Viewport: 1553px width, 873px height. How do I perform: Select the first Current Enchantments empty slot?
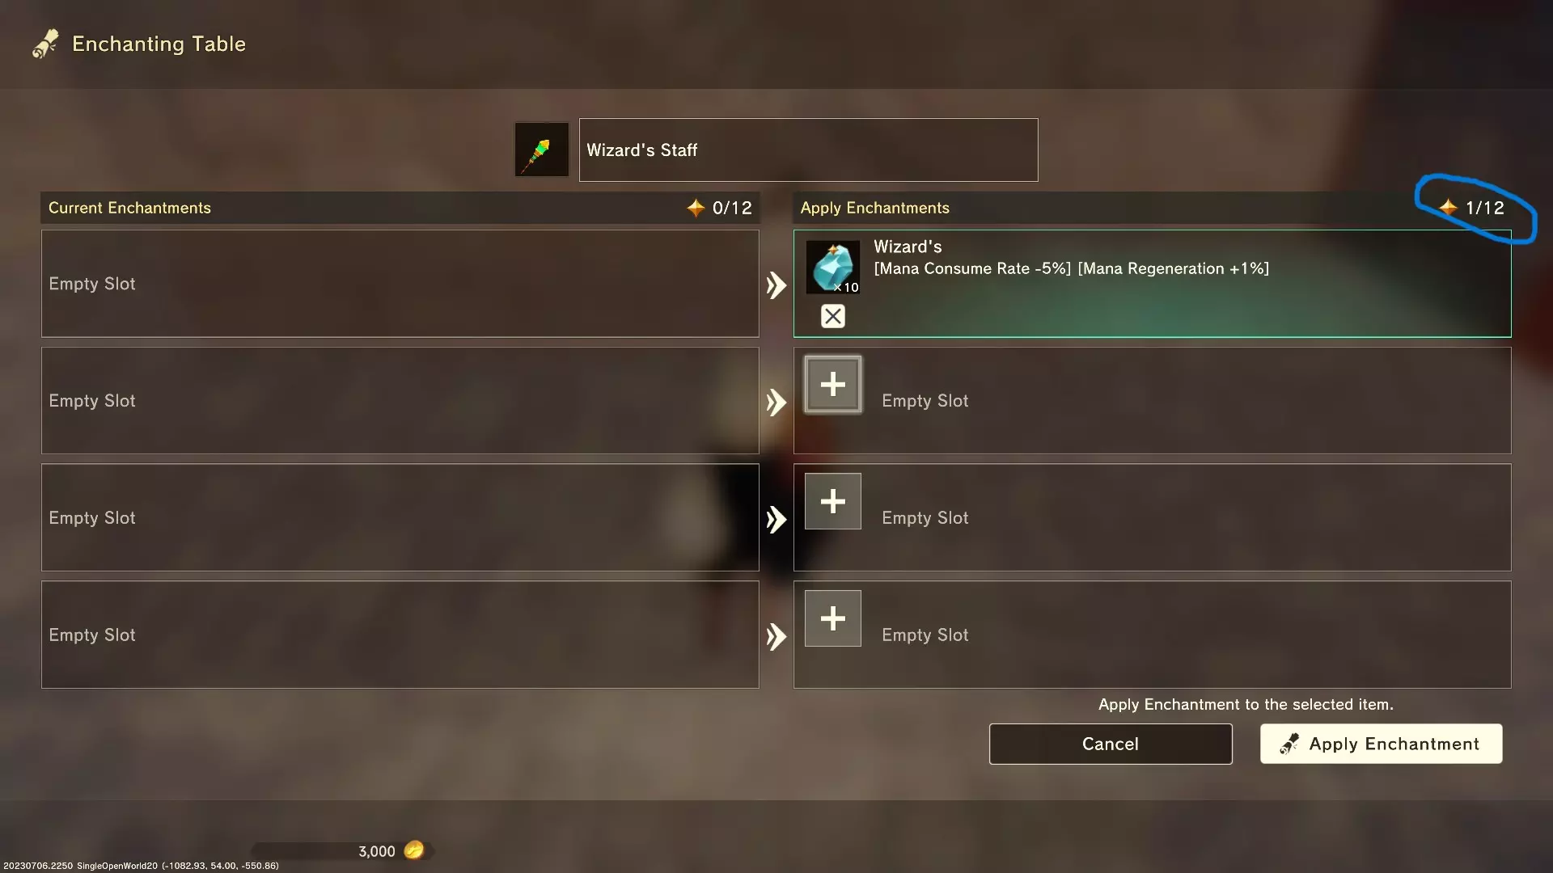[400, 284]
